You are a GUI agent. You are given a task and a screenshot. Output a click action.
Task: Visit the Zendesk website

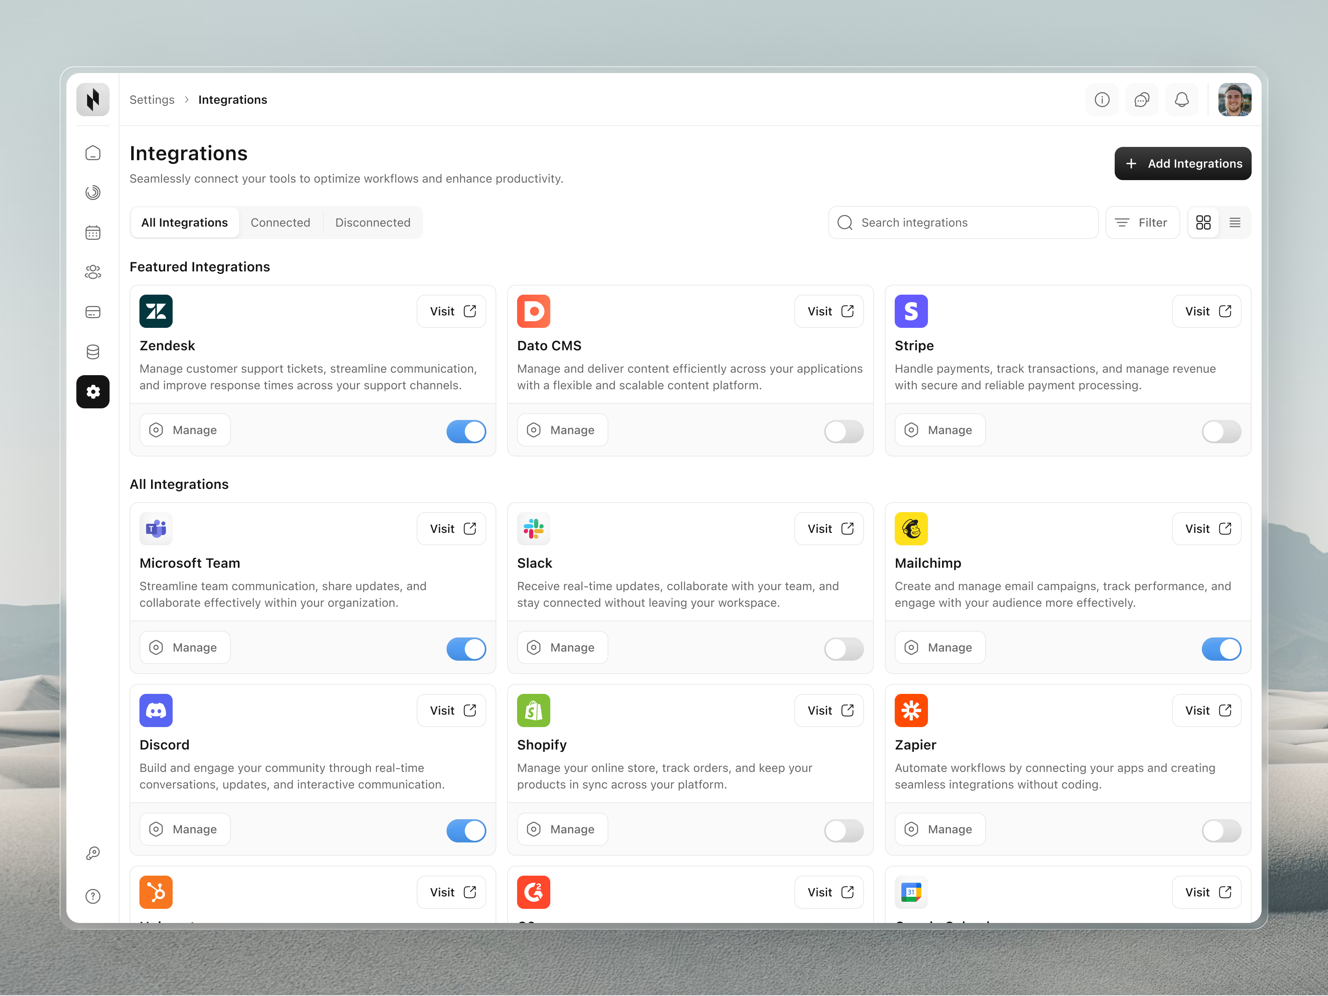click(452, 311)
